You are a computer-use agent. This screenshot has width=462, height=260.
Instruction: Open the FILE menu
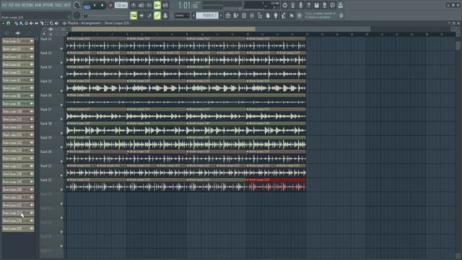[x=4, y=5]
